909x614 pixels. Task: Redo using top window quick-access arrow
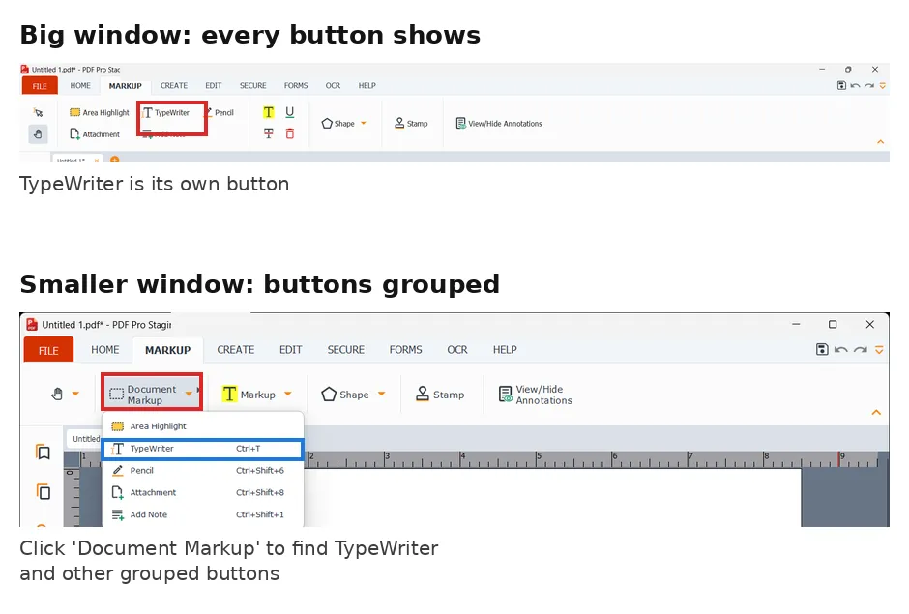(x=869, y=85)
